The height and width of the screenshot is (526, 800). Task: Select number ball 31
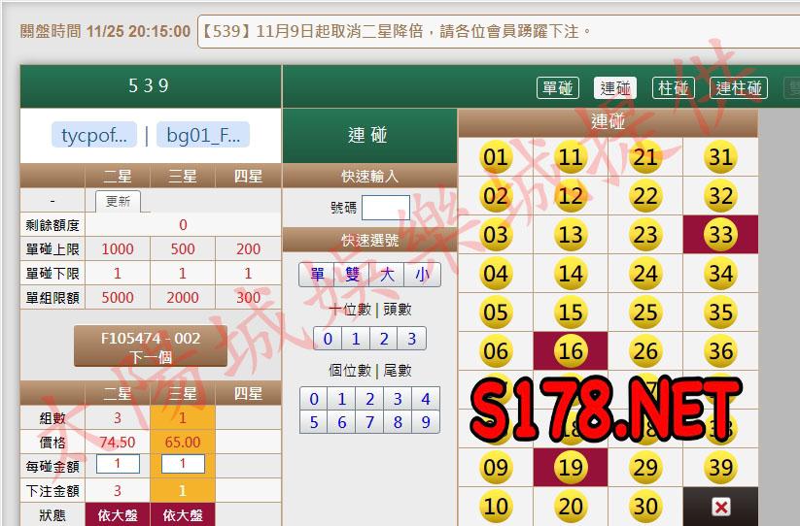click(x=720, y=157)
